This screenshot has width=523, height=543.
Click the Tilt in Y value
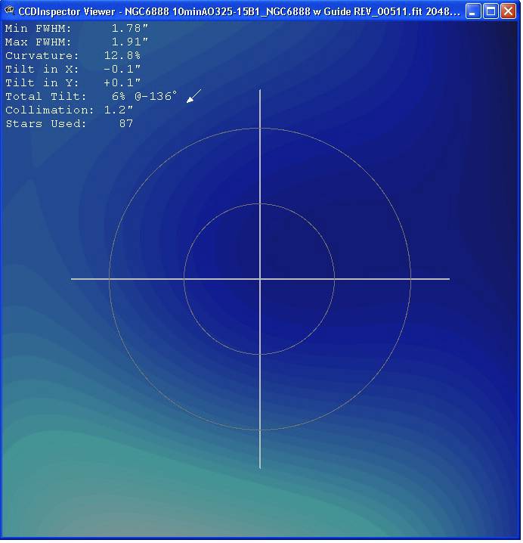[122, 82]
